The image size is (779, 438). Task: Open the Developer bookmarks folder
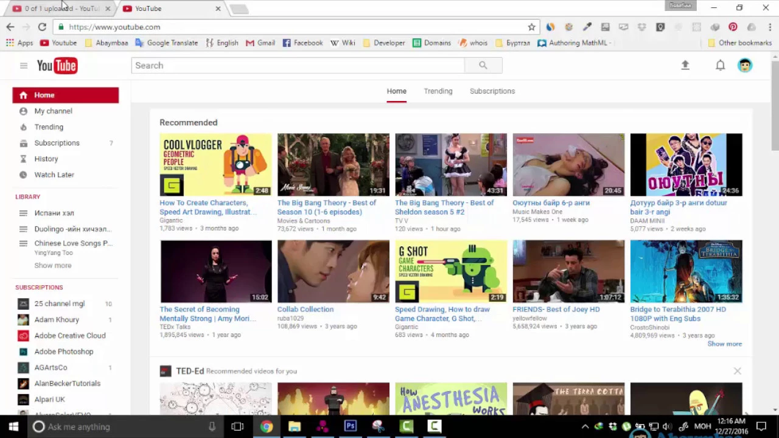click(383, 43)
